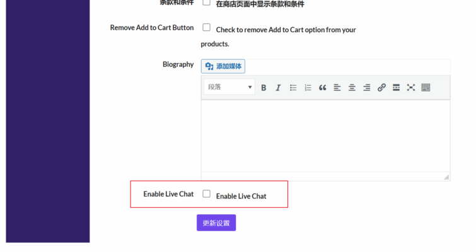Check the Remove Add to Cart checkbox
This screenshot has height=252, width=476.
206,28
